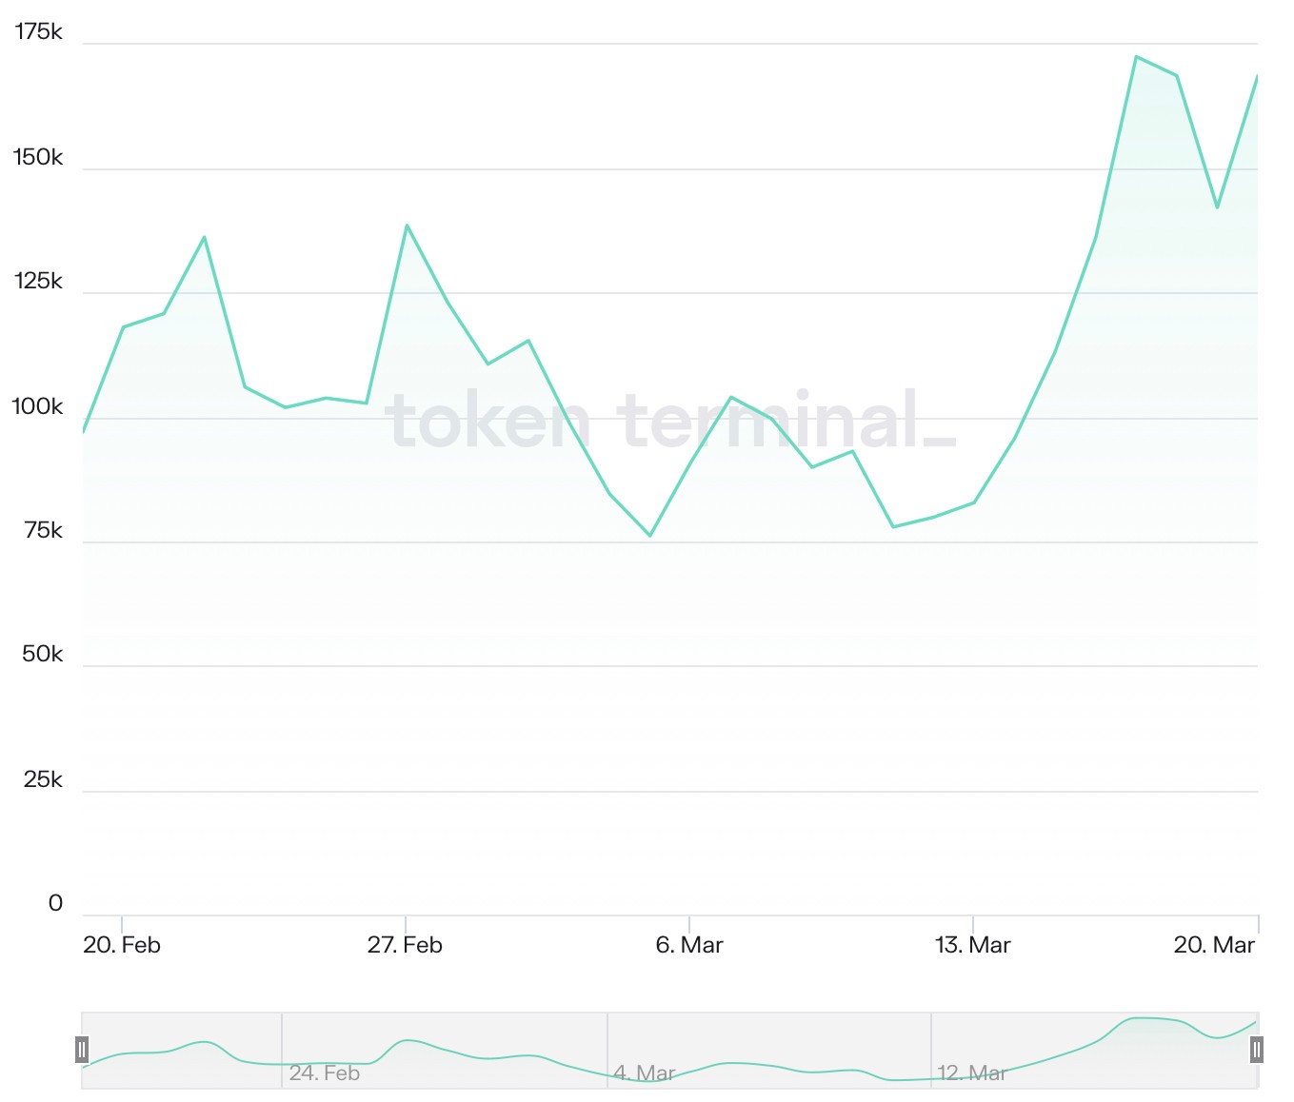This screenshot has width=1294, height=1102.
Task: Click the line's 27 Feb peak point
Action: click(407, 226)
